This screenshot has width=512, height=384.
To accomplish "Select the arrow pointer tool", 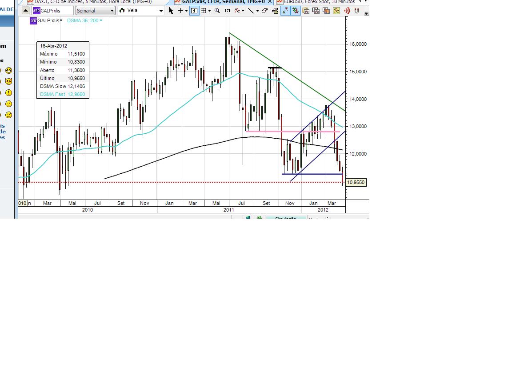I will [171, 11].
